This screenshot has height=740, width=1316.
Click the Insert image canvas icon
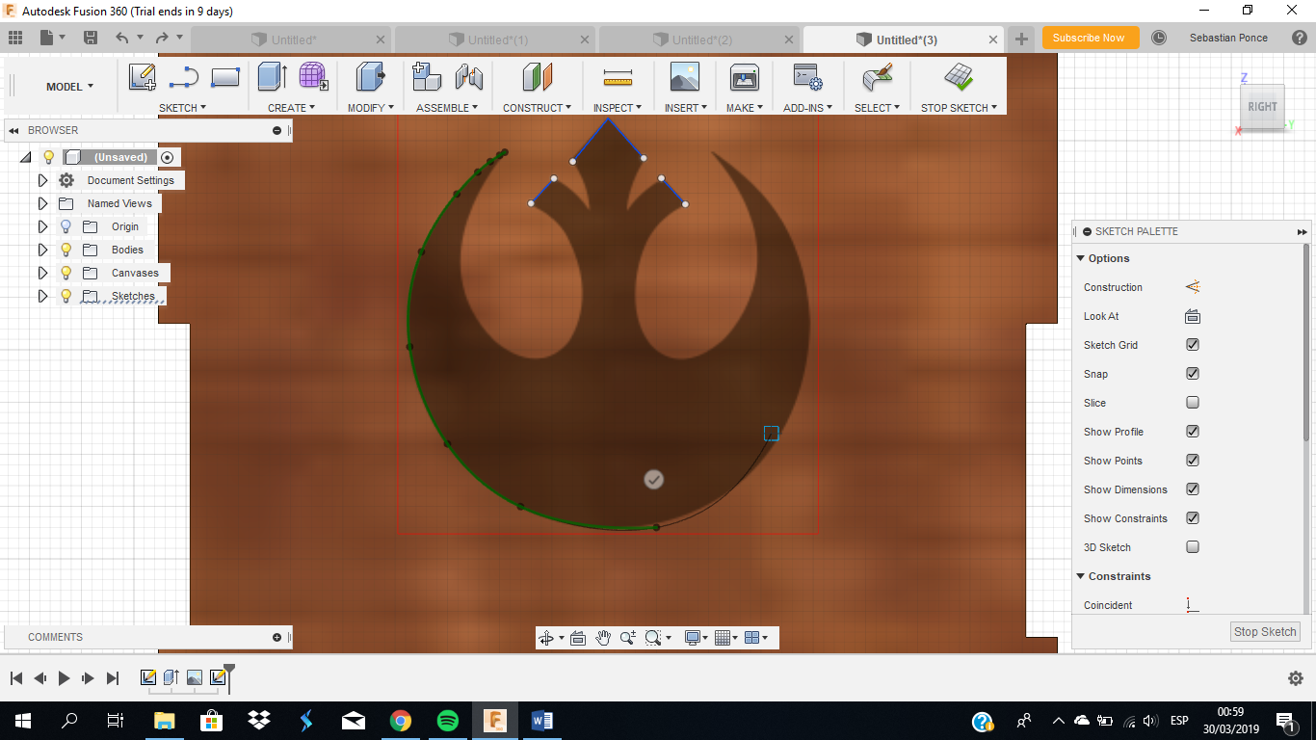tap(684, 77)
